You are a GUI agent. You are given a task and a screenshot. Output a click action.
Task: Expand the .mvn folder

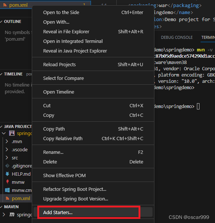pyautogui.click(x=7, y=142)
